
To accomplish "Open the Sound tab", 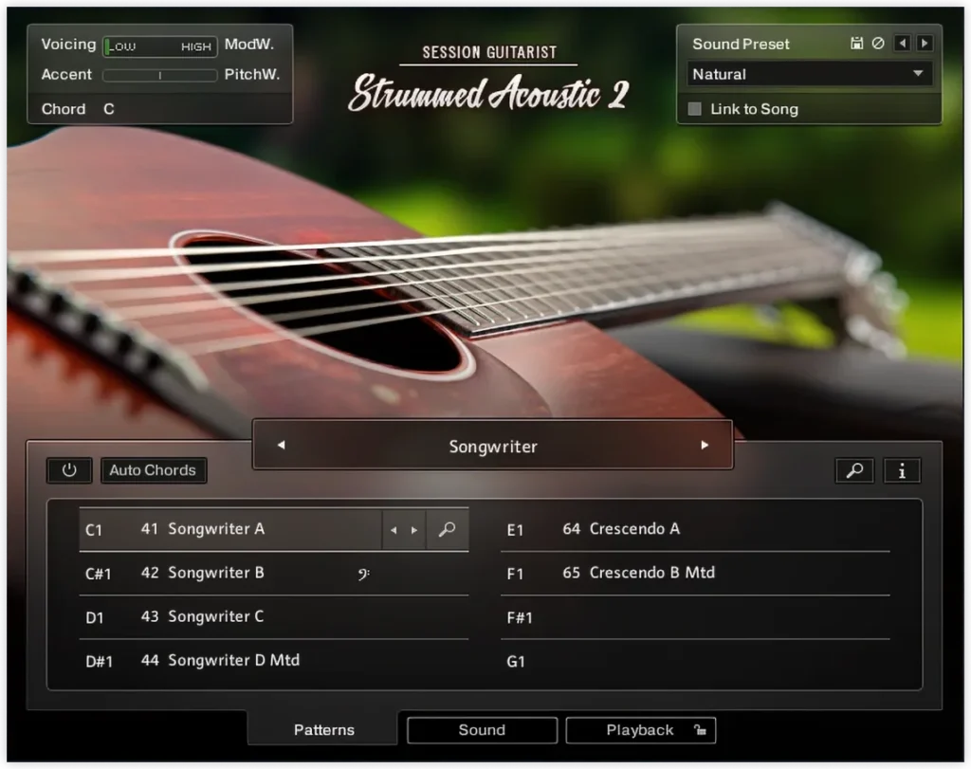I will click(x=482, y=730).
